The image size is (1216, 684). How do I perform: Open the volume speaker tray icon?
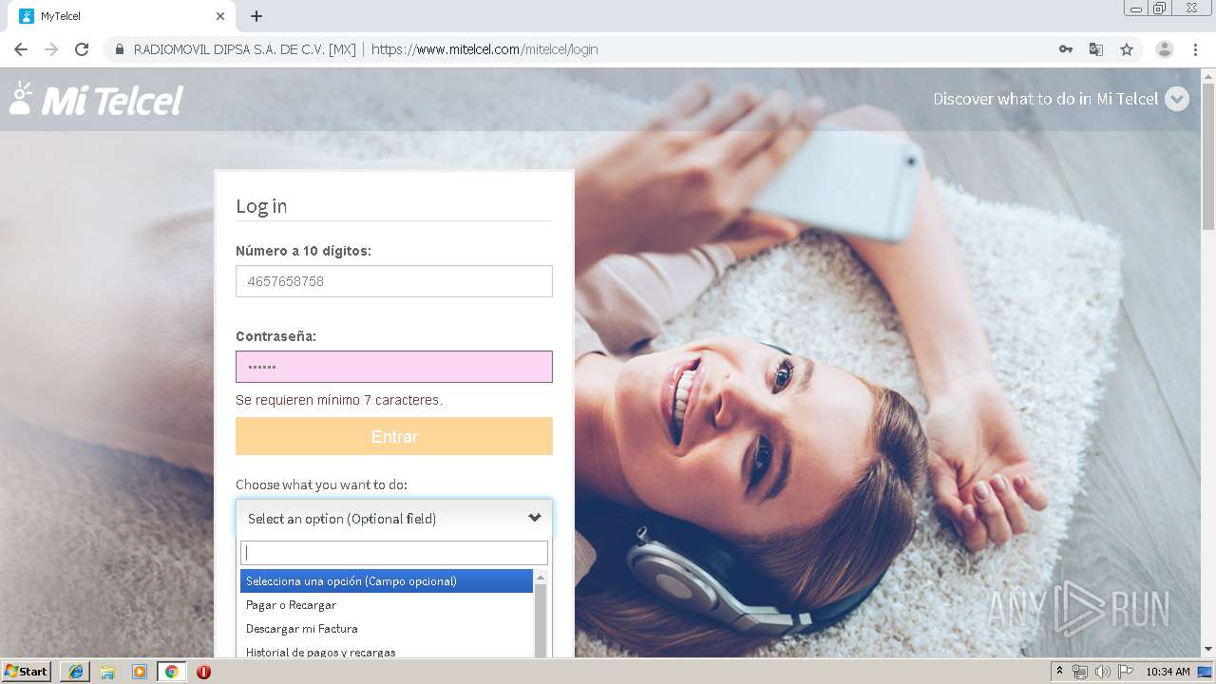click(1103, 672)
